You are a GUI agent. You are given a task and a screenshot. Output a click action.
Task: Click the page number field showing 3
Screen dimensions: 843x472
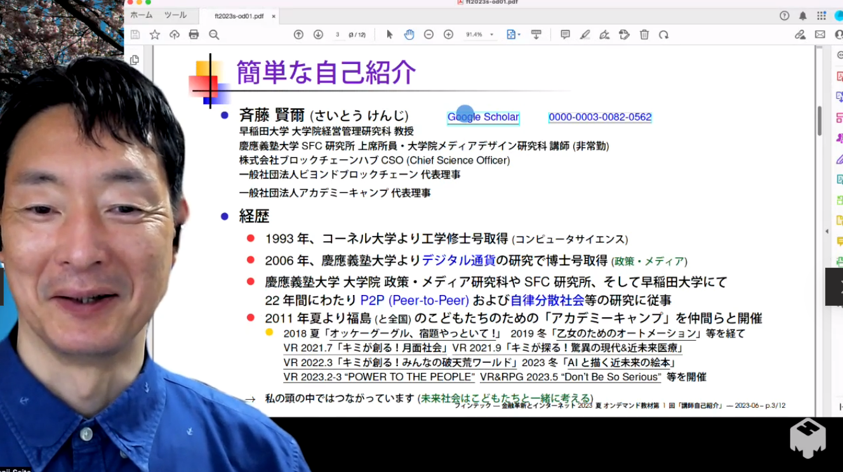tap(338, 35)
